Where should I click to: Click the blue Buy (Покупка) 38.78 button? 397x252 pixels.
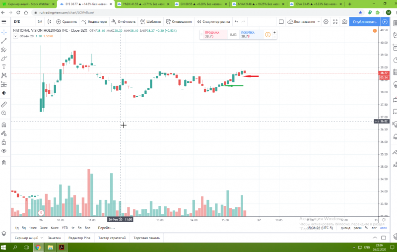pyautogui.click(x=251, y=34)
